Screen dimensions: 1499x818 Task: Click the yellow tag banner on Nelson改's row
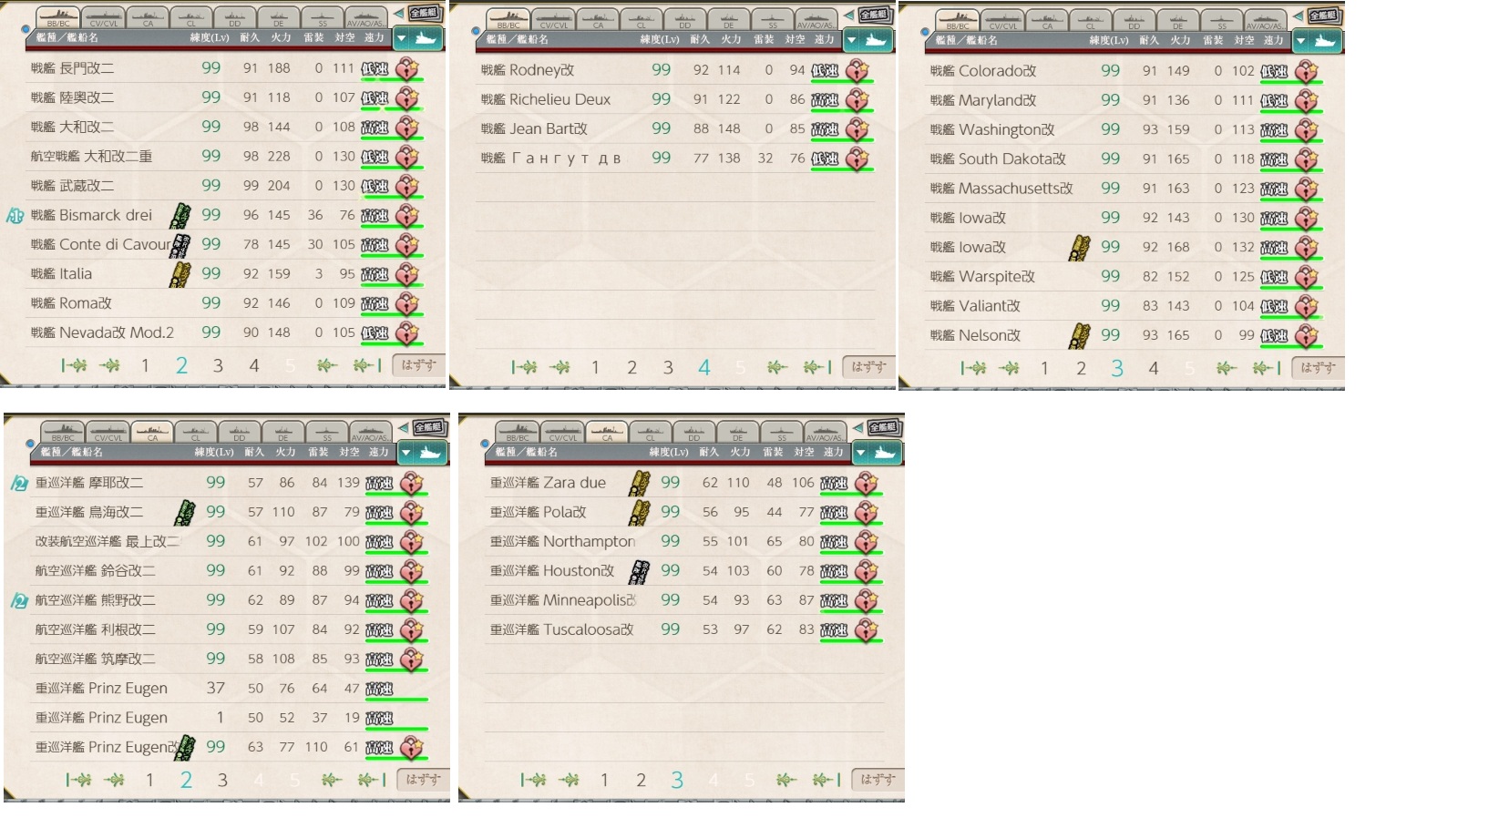pos(1080,335)
